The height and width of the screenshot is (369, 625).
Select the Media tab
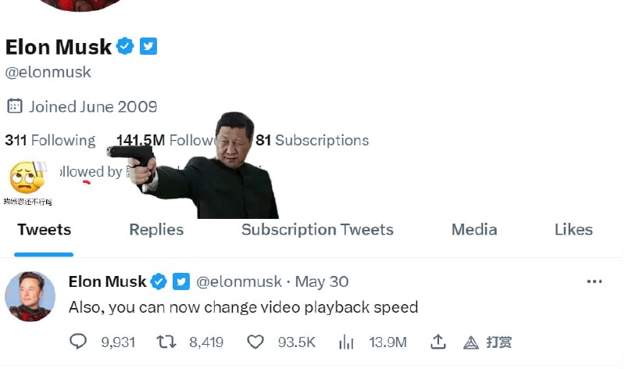tap(474, 229)
